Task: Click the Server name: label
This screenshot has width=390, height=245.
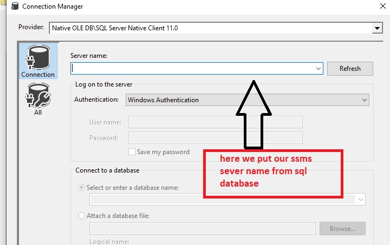Action: (89, 56)
